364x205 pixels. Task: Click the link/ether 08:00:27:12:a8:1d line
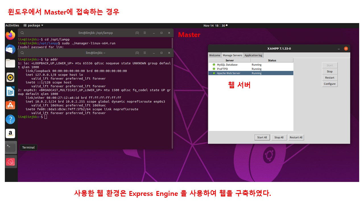73,98
